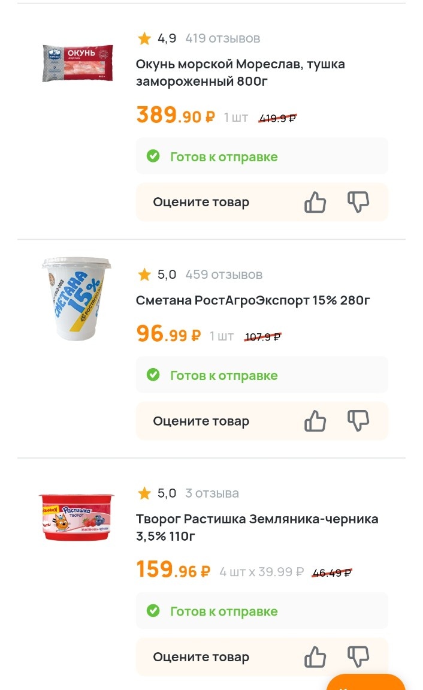
Task: Click the star icon next to Творог's 5,0 rating
Action: (x=144, y=493)
